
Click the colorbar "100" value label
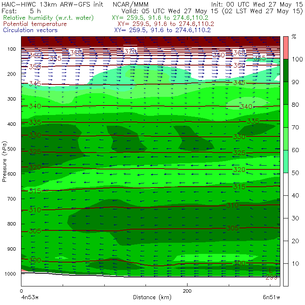click(297, 59)
